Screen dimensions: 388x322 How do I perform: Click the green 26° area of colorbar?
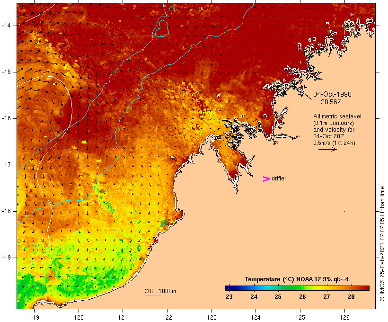pos(300,288)
